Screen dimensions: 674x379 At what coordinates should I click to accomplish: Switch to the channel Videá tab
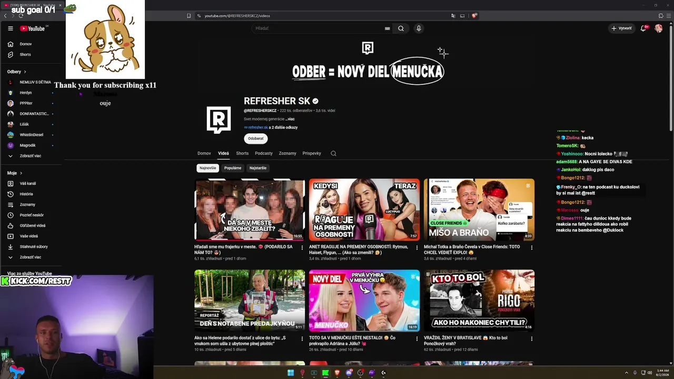[x=223, y=154]
